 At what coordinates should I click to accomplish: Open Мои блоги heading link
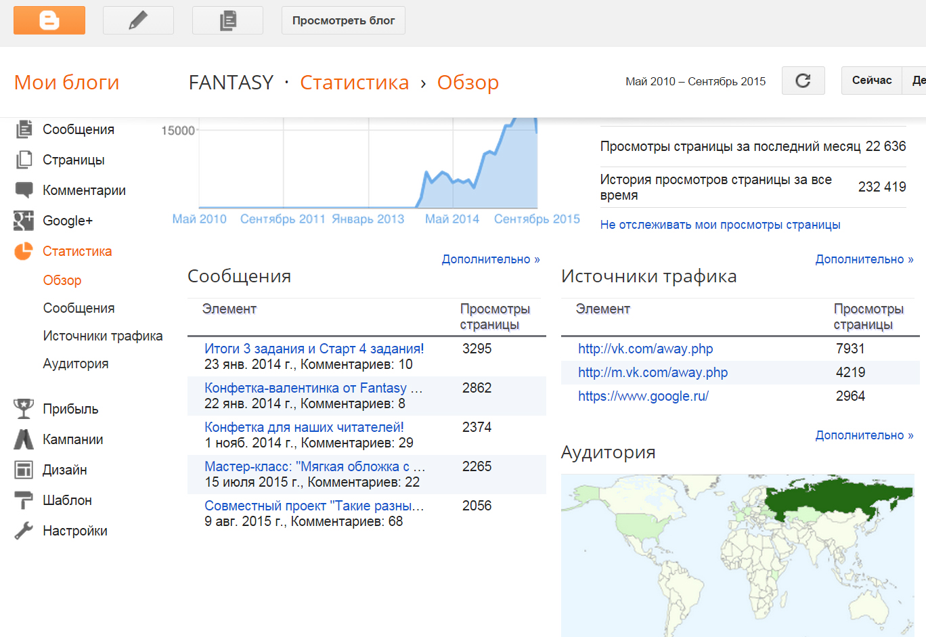tap(66, 83)
